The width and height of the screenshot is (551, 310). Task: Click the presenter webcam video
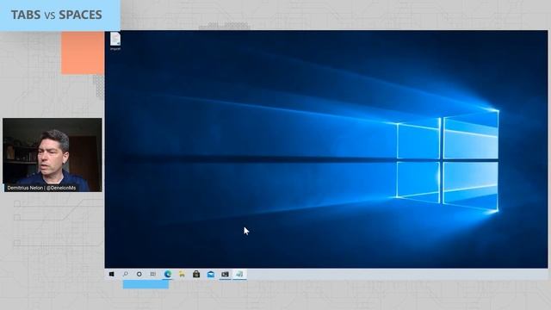tap(53, 155)
